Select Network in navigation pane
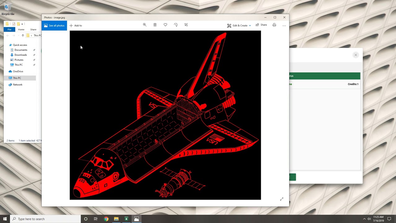This screenshot has height=223, width=396. pyautogui.click(x=18, y=85)
